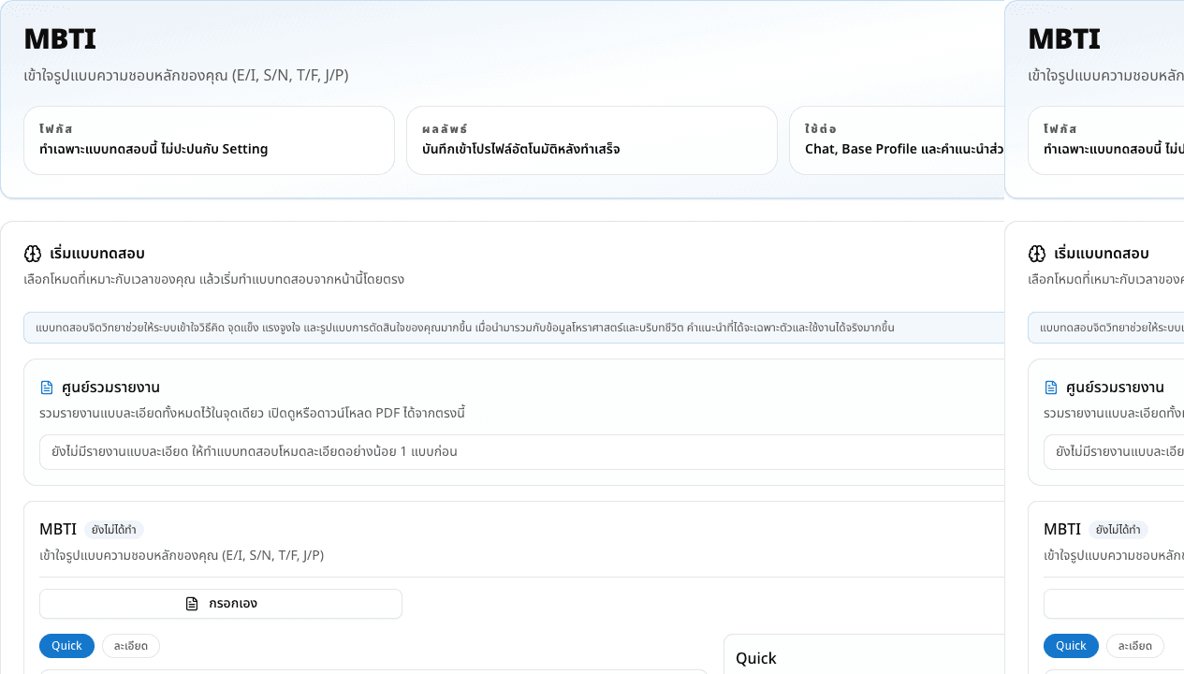Image resolution: width=1184 pixels, height=674 pixels.
Task: Click the brain icon beside เริ่มแบบทดสอบ in the left page
Action: [x=32, y=254]
